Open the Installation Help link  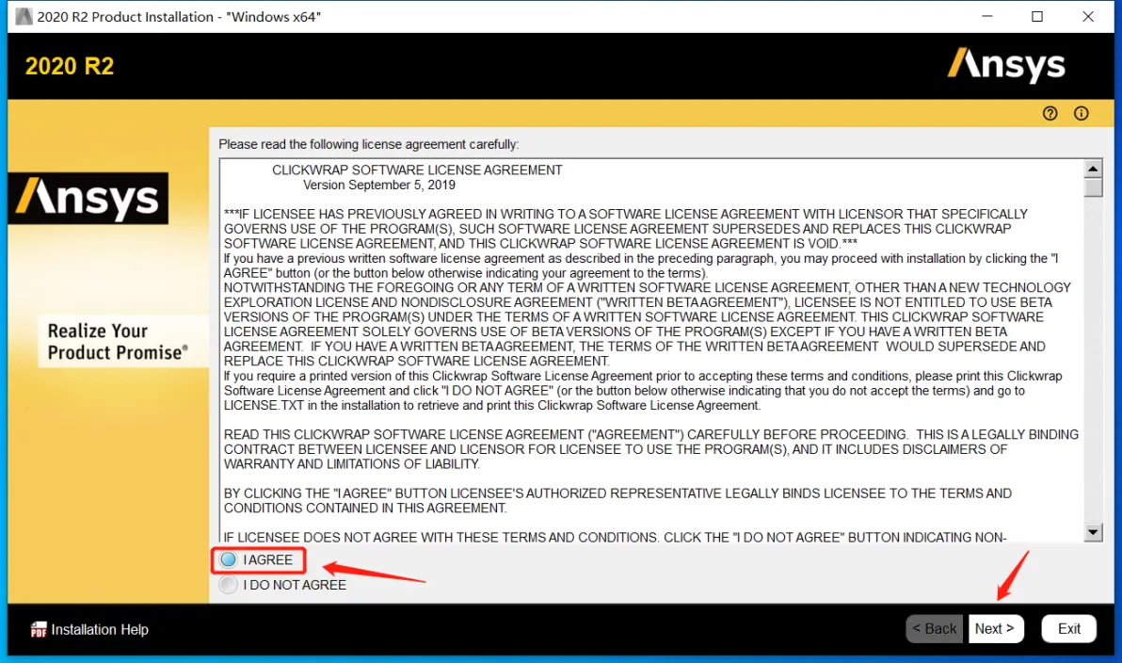pyautogui.click(x=100, y=629)
